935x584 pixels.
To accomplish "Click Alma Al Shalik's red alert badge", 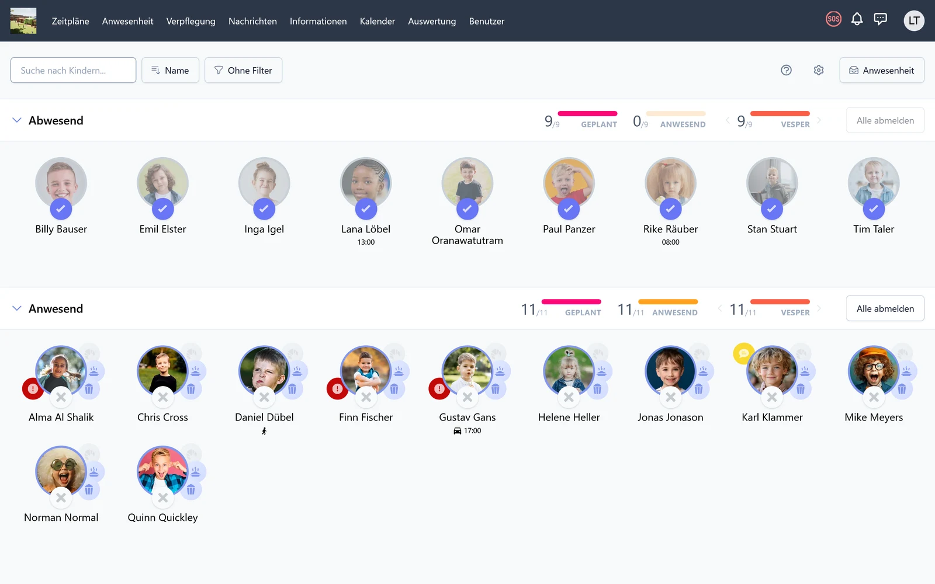I will [33, 388].
